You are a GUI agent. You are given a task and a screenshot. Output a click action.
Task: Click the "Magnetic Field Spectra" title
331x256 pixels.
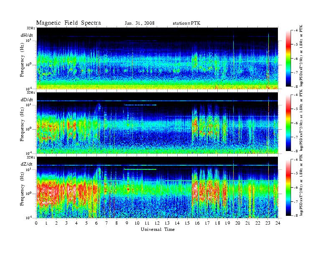pos(69,23)
